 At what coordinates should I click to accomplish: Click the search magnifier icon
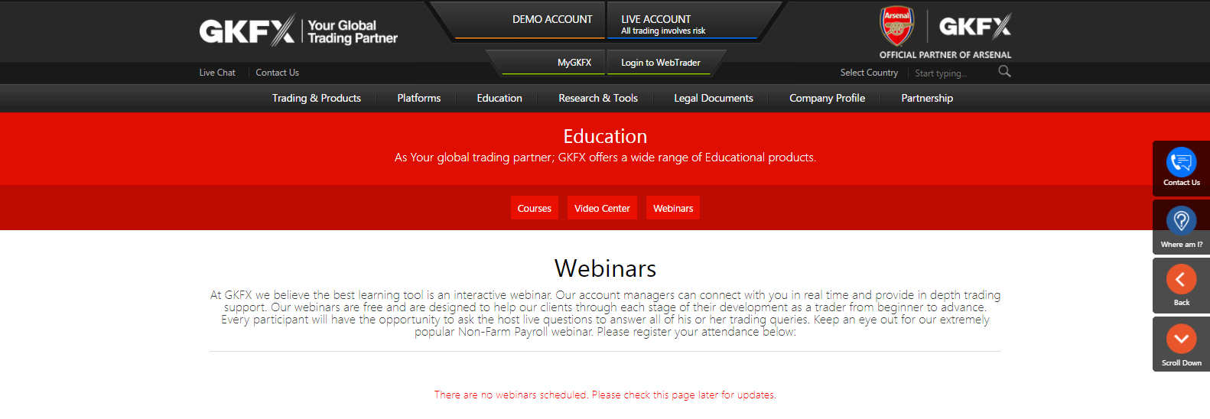1004,71
